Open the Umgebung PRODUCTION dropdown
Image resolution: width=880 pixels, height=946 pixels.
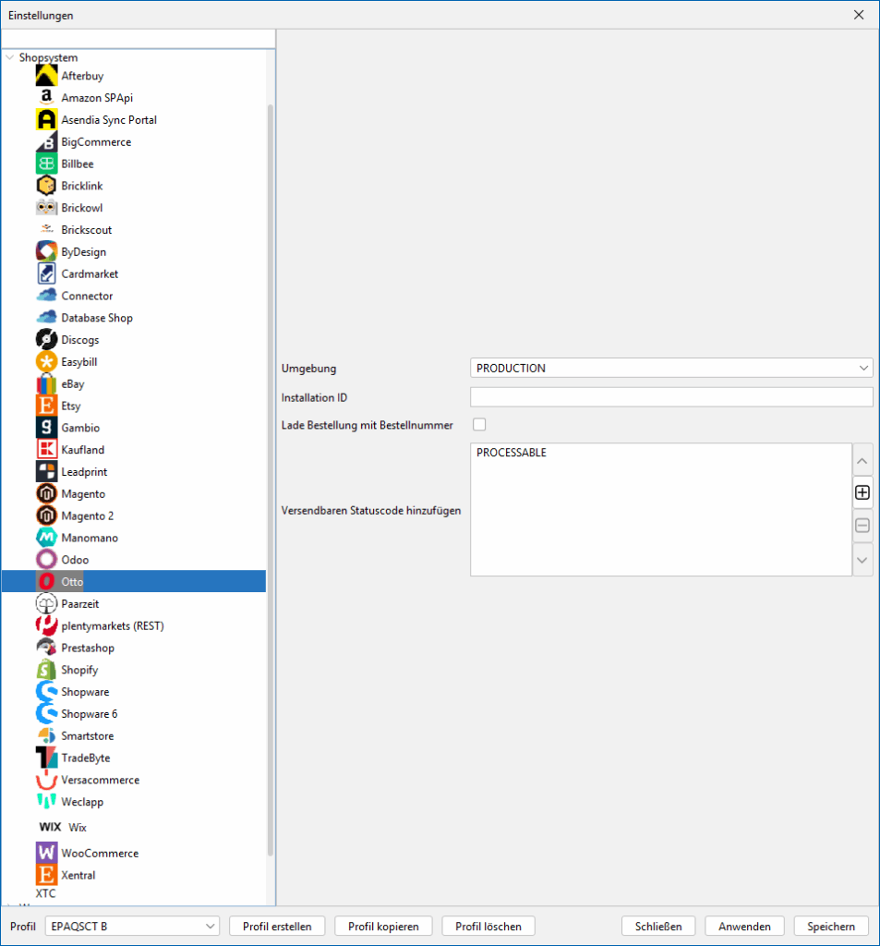pos(671,369)
